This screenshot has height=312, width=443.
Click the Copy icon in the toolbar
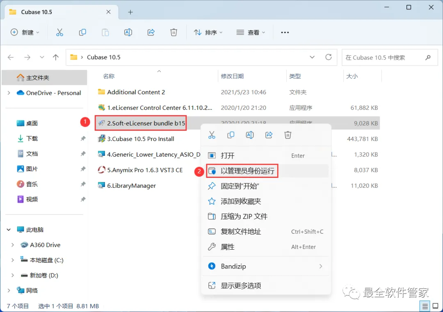point(82,32)
